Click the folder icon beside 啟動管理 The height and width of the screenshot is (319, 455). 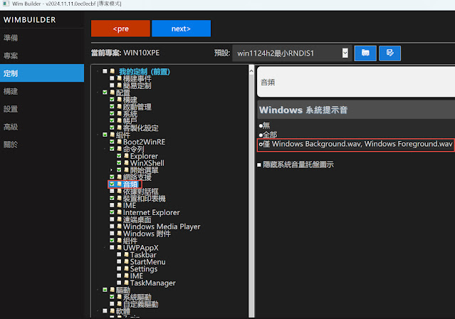(119, 106)
